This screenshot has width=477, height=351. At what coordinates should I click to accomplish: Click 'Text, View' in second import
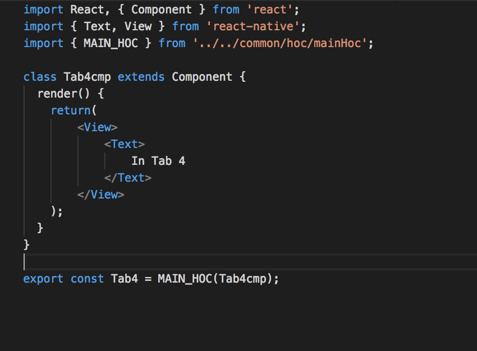tap(118, 26)
